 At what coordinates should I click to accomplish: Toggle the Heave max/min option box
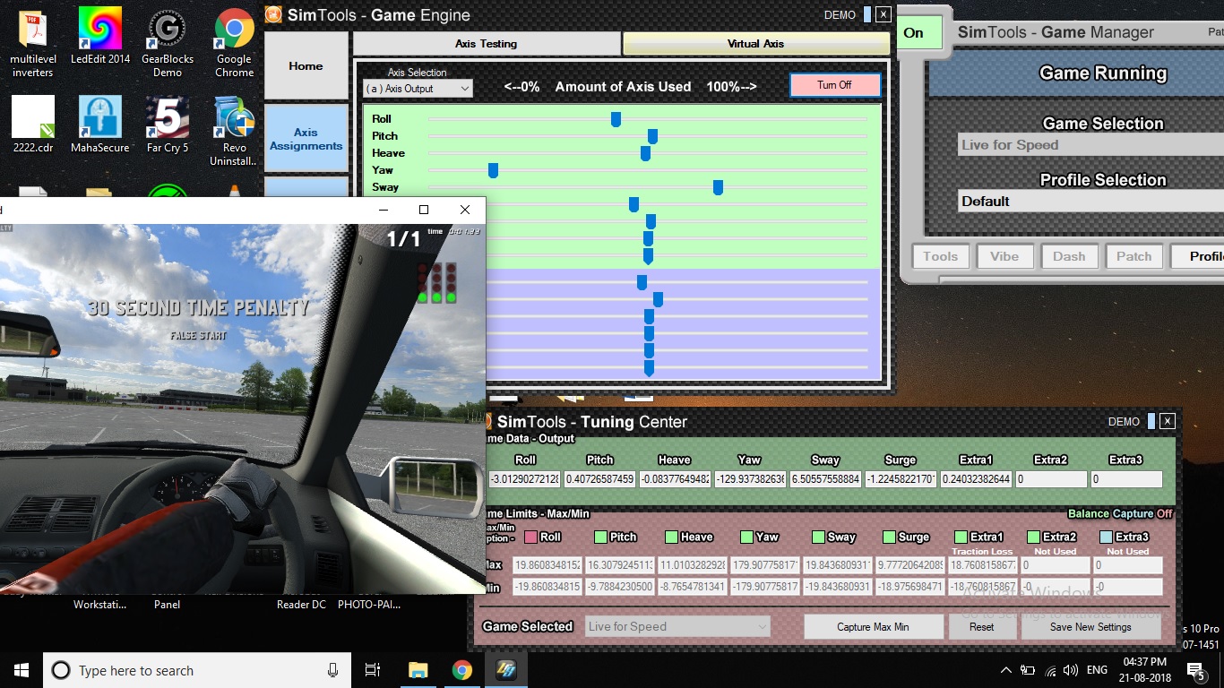point(672,537)
